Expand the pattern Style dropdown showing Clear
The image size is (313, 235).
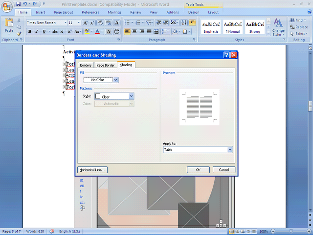pyautogui.click(x=131, y=96)
